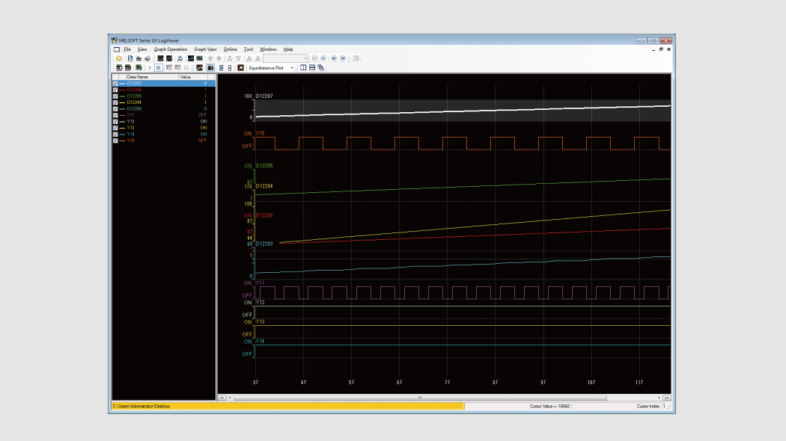Click the zoom out minus circle icon
Screen dimensions: 786x441
[315, 58]
